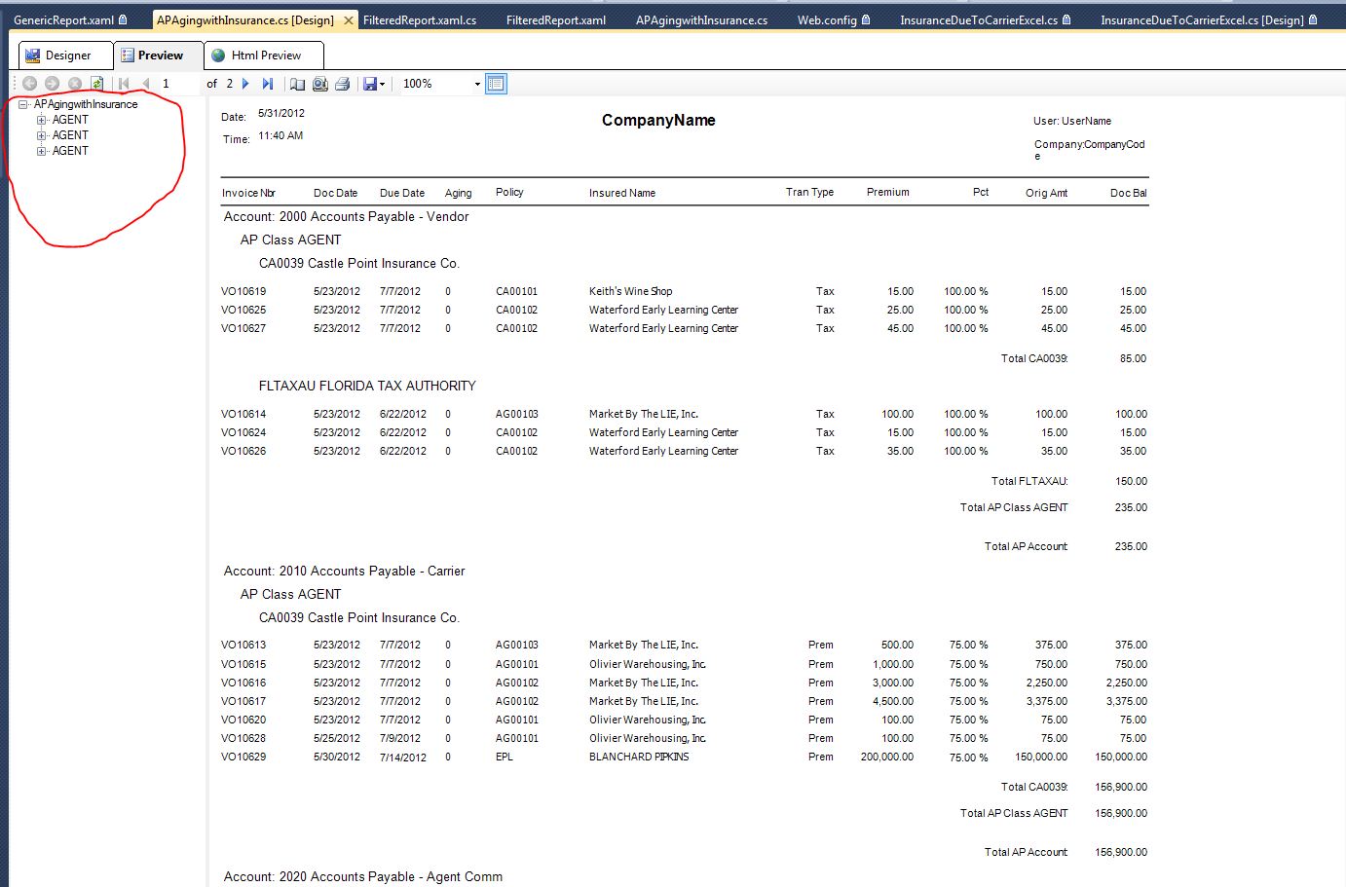Jump to first page of report
Screen dimensions: 1346x887
click(x=124, y=84)
